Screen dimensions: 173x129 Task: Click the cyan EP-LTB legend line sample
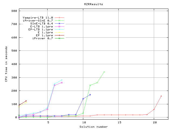pos(59,29)
